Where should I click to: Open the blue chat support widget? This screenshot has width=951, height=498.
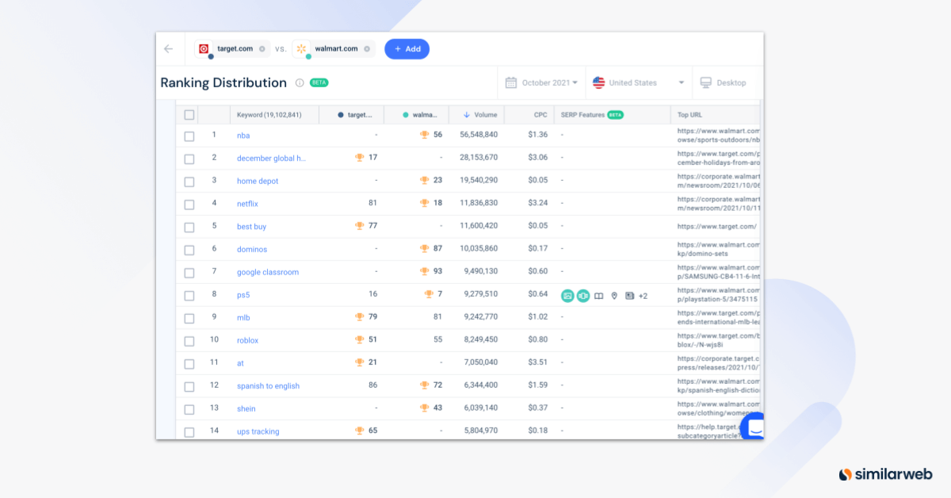[x=754, y=427]
